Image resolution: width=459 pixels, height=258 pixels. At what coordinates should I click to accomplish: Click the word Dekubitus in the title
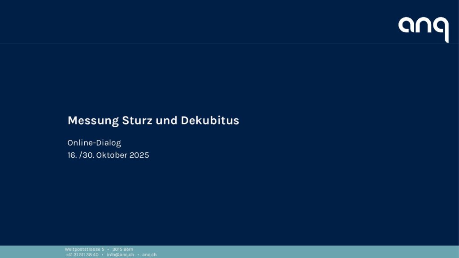click(x=210, y=120)
